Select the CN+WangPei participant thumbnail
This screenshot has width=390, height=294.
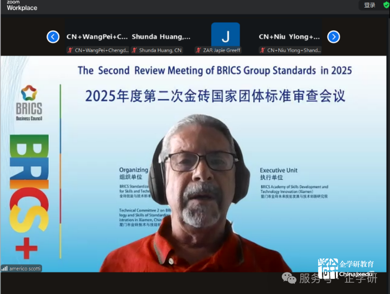pyautogui.click(x=97, y=37)
